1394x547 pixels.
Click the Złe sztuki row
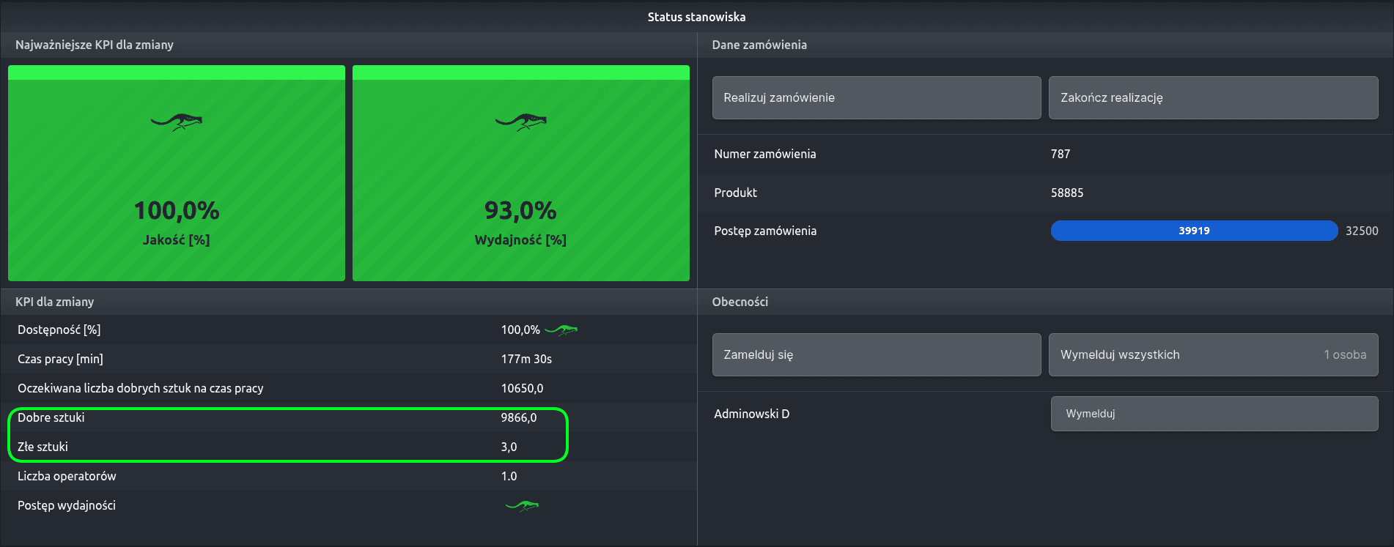(287, 447)
